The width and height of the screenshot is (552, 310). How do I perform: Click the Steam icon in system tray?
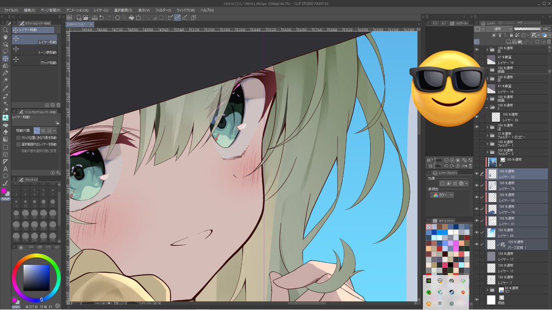tap(451, 292)
